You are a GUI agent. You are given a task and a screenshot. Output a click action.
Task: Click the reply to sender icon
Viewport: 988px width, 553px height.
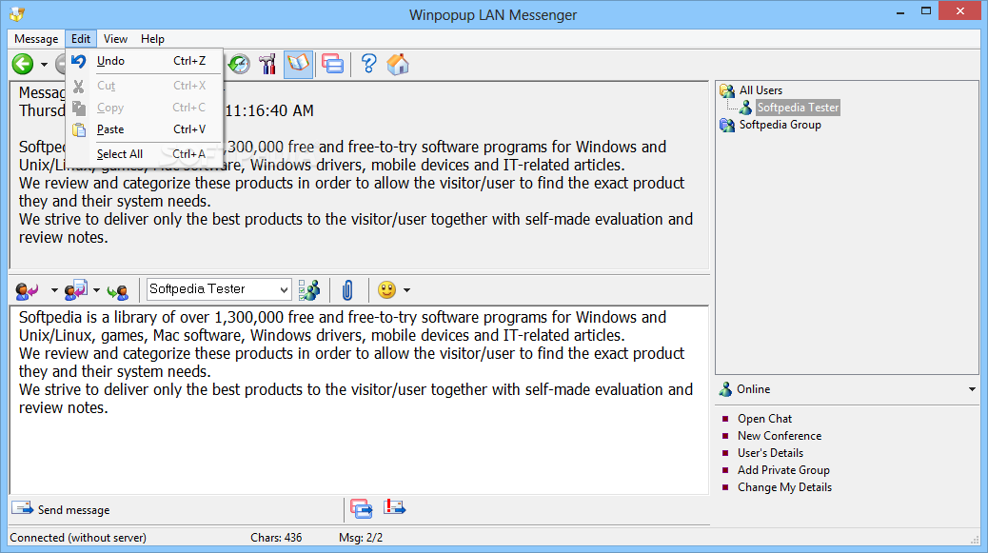pos(27,289)
